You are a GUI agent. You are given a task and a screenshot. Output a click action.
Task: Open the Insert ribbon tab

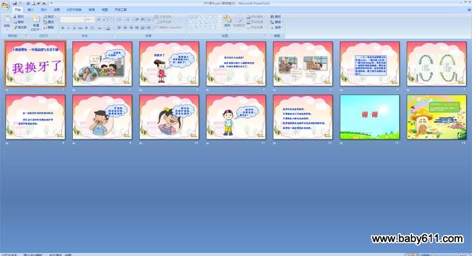30,9
